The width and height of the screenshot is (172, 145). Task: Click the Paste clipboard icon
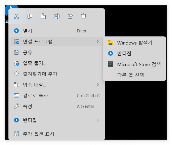43,16
